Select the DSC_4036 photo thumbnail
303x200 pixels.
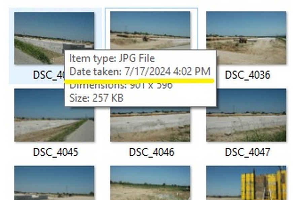(246, 38)
